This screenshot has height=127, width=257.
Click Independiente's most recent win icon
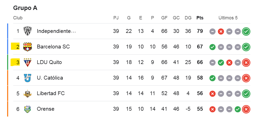point(246,31)
